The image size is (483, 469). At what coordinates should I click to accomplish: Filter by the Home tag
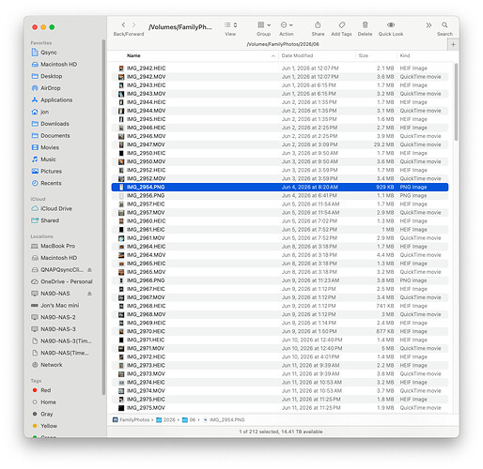tap(48, 402)
